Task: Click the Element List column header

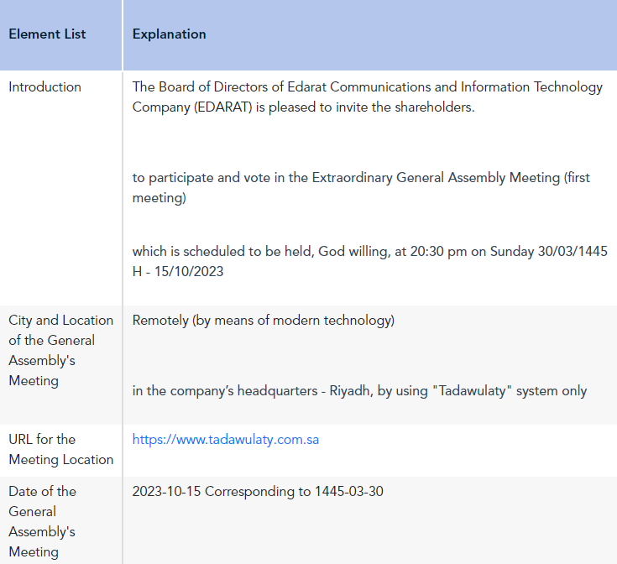Action: 47,34
